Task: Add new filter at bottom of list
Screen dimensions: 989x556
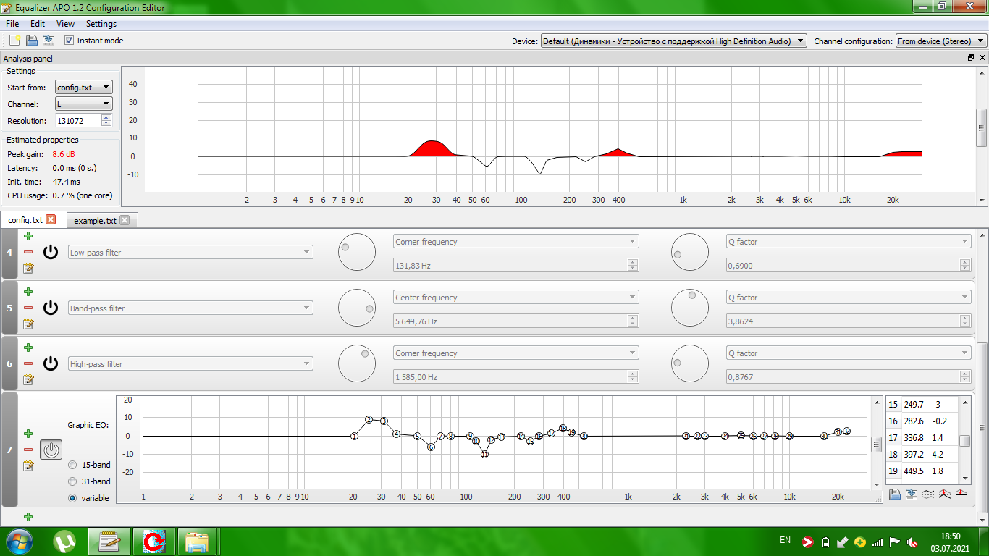Action: [28, 517]
